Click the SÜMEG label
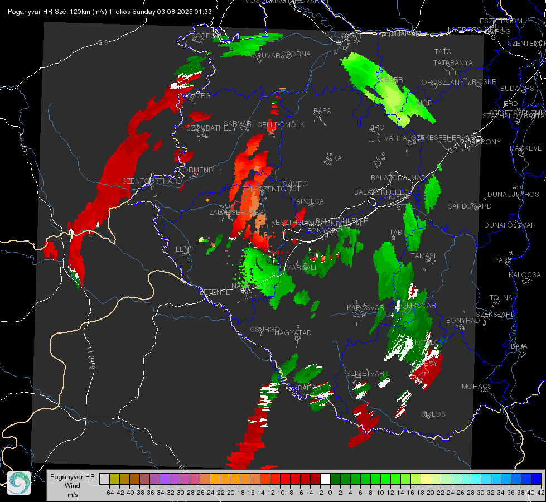 point(295,184)
